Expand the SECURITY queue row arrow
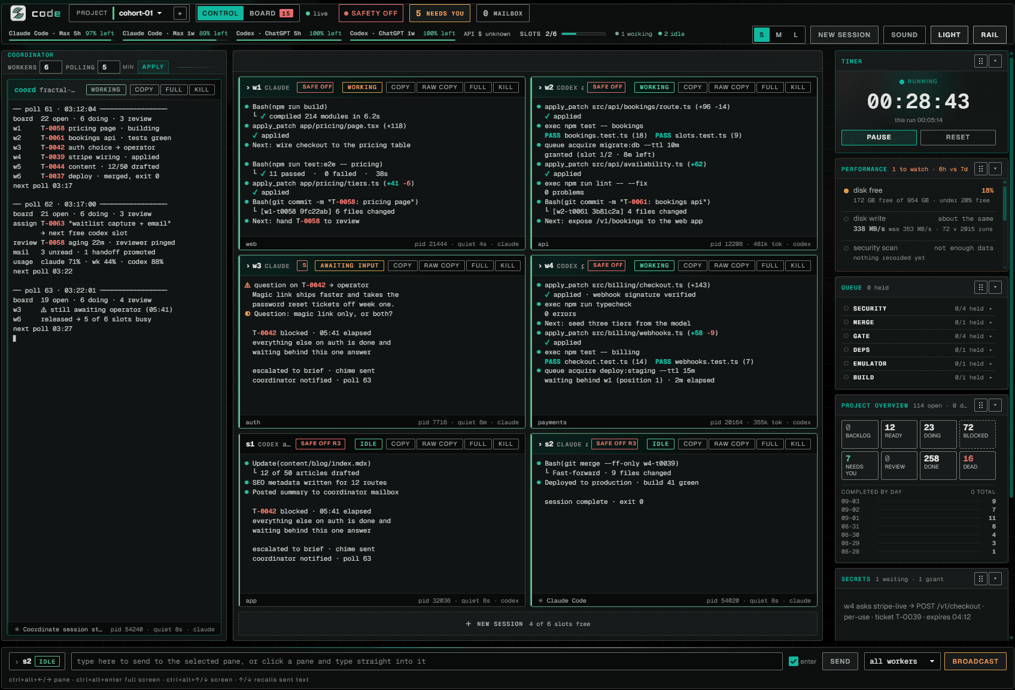 [990, 309]
